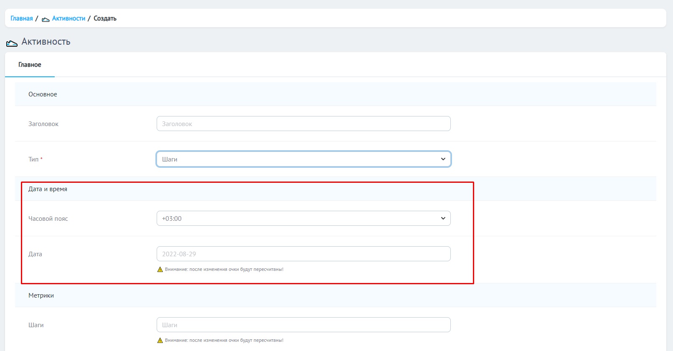Click the Дата input field
The width and height of the screenshot is (673, 351).
point(303,254)
